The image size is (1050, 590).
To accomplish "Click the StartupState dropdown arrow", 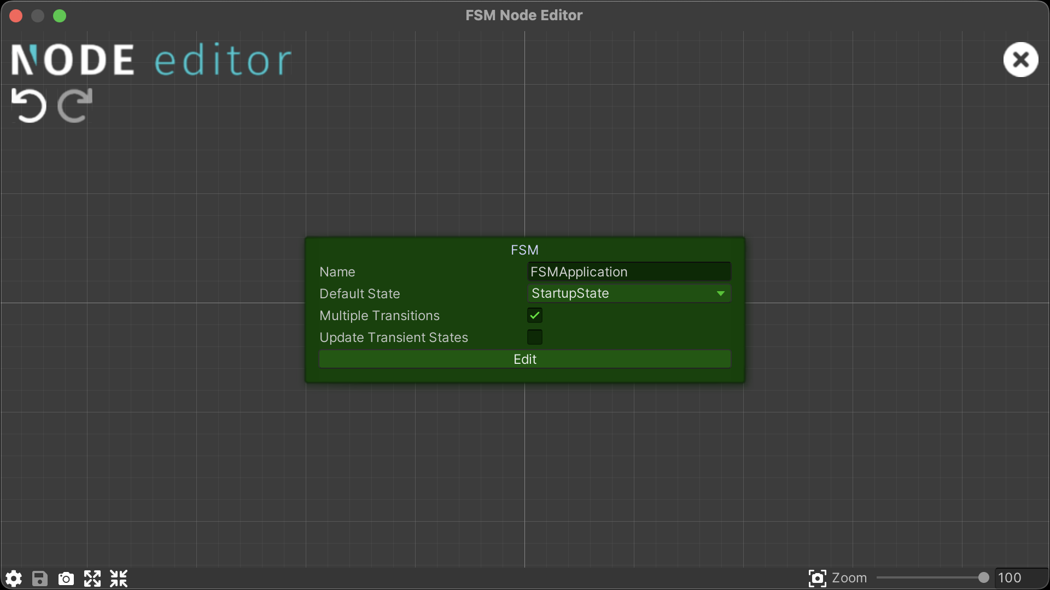I will [x=720, y=293].
